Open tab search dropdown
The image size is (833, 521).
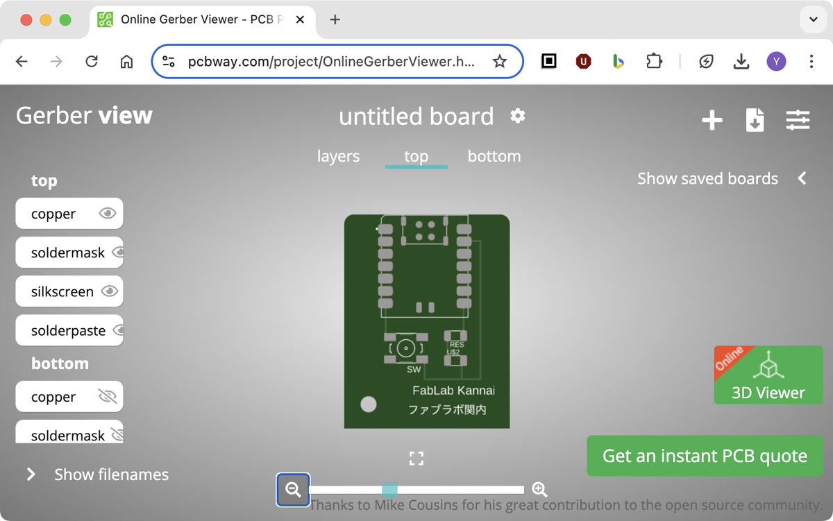813,19
